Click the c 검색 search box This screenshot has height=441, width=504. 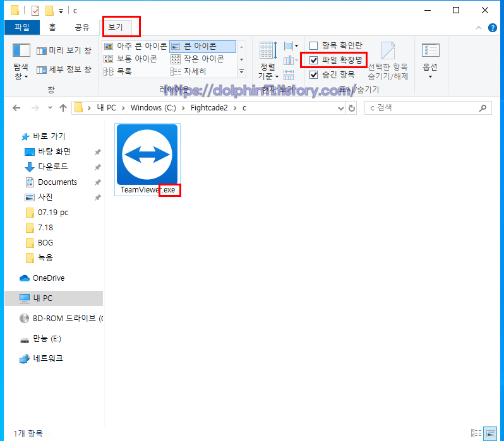point(428,108)
